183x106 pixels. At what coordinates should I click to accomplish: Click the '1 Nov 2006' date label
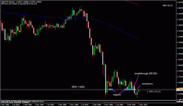74,105
